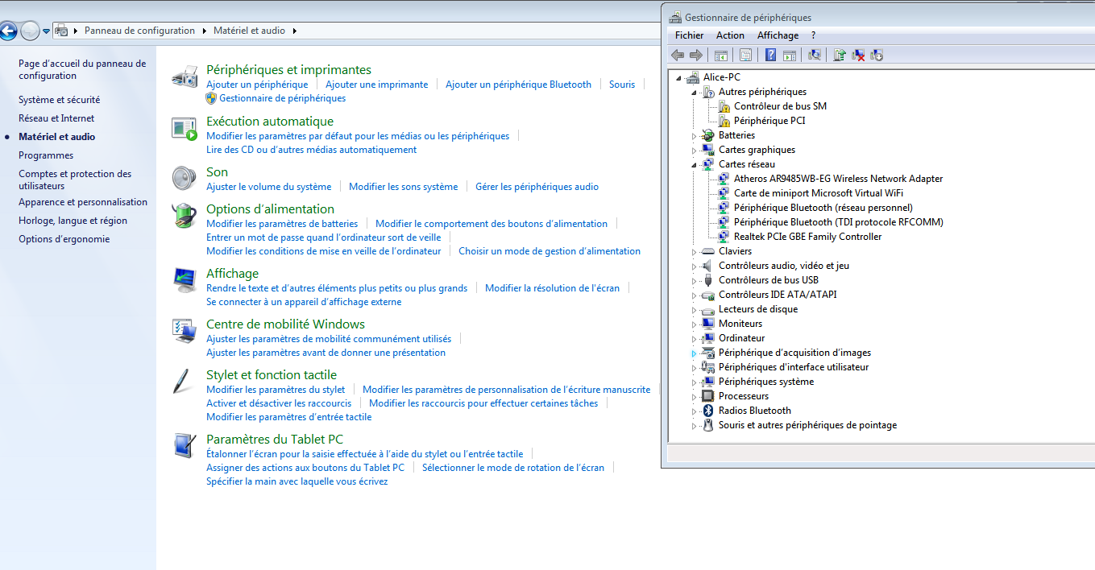Toggle console tree icon in Device Manager toolbar
The image size is (1095, 570).
tap(721, 55)
